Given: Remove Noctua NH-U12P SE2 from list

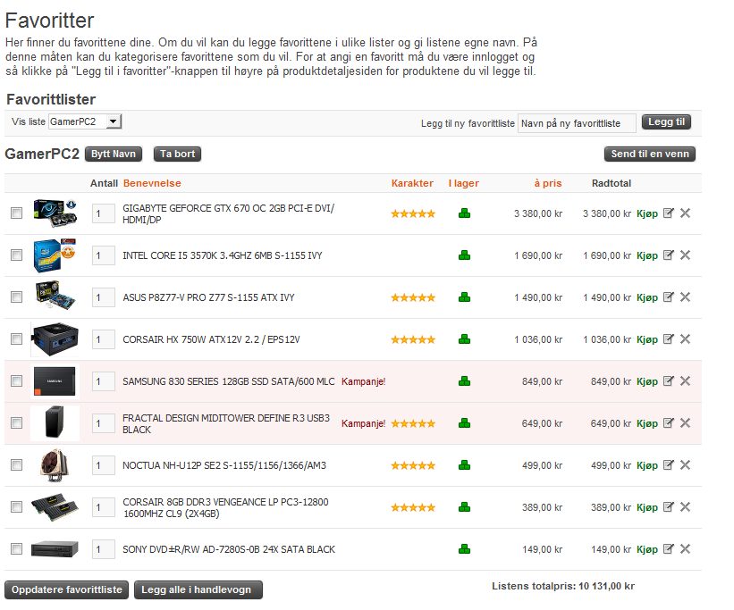Looking at the screenshot, I should (x=686, y=465).
